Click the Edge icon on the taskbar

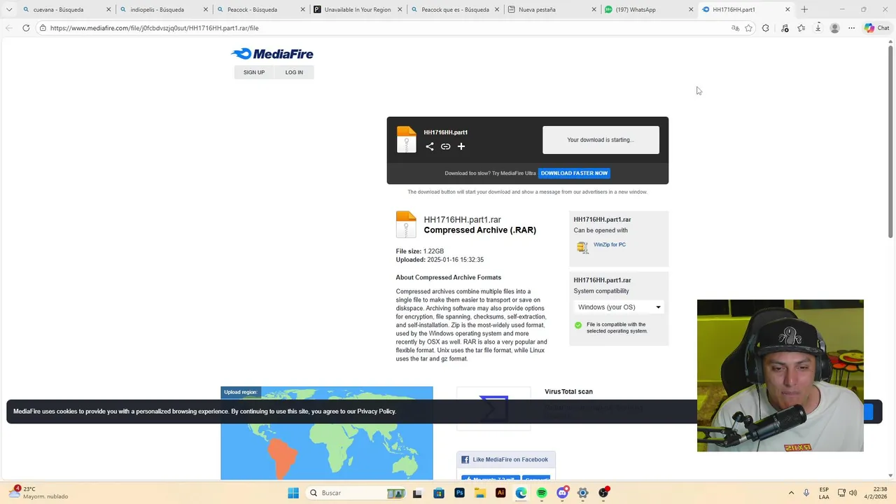(x=521, y=493)
